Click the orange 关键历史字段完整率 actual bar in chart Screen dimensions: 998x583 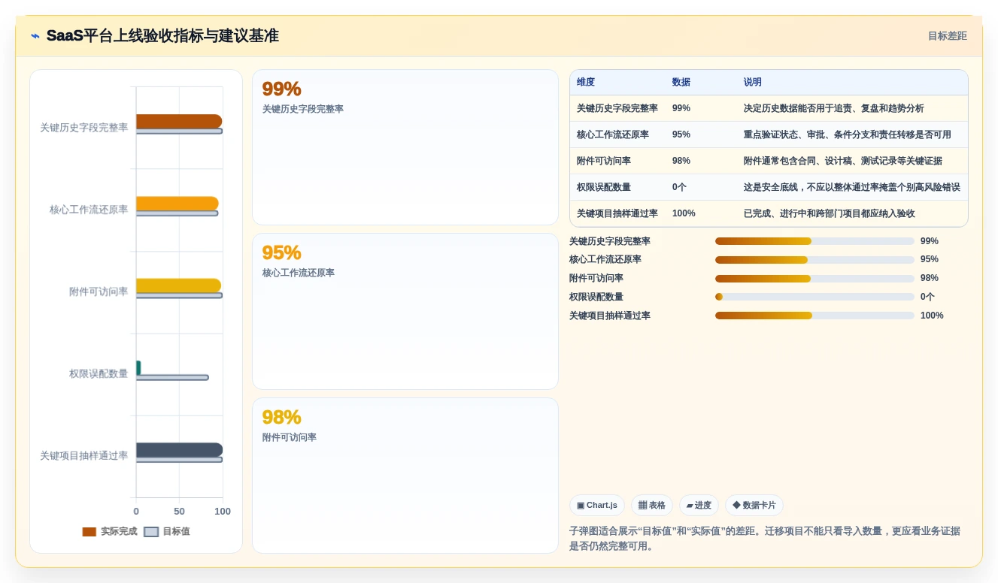point(179,121)
